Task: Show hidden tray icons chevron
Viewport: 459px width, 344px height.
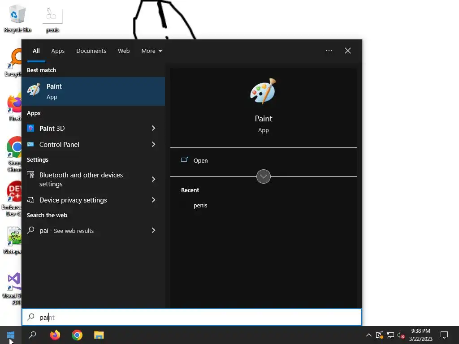Action: coord(368,335)
